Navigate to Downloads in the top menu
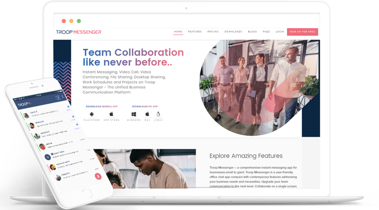This screenshot has height=210, width=379. [233, 32]
